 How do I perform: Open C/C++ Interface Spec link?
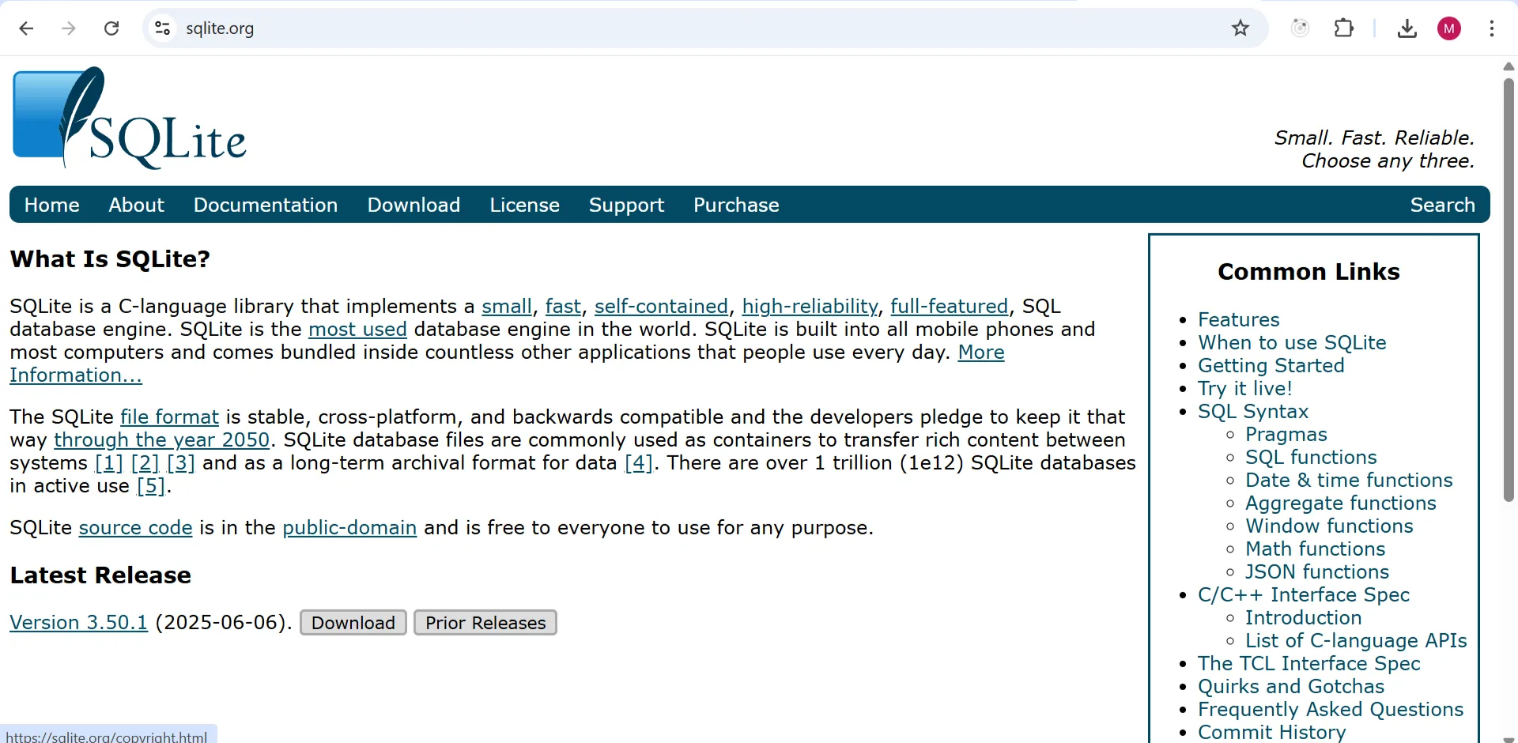[1303, 594]
